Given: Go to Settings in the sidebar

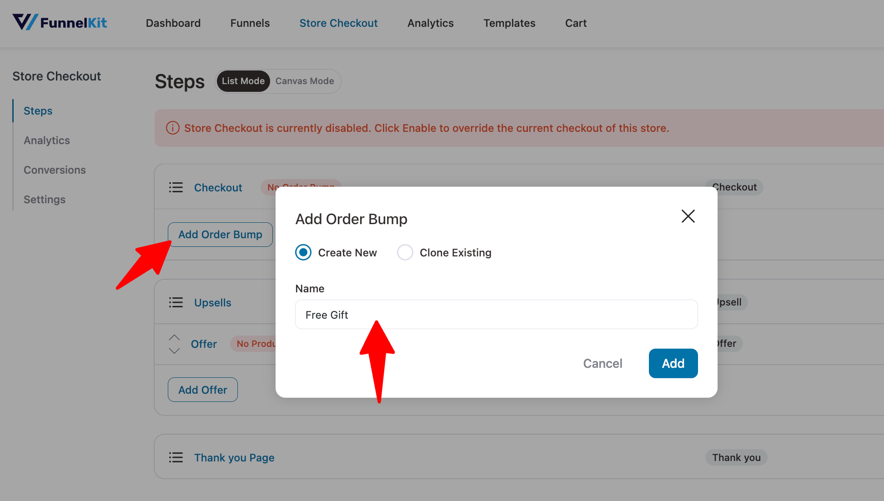Looking at the screenshot, I should pos(45,200).
